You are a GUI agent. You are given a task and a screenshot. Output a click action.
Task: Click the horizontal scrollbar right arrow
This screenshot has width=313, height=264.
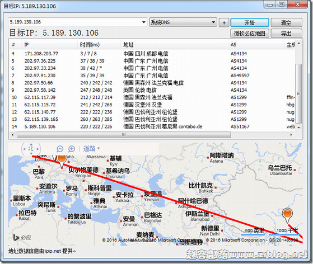coord(291,135)
